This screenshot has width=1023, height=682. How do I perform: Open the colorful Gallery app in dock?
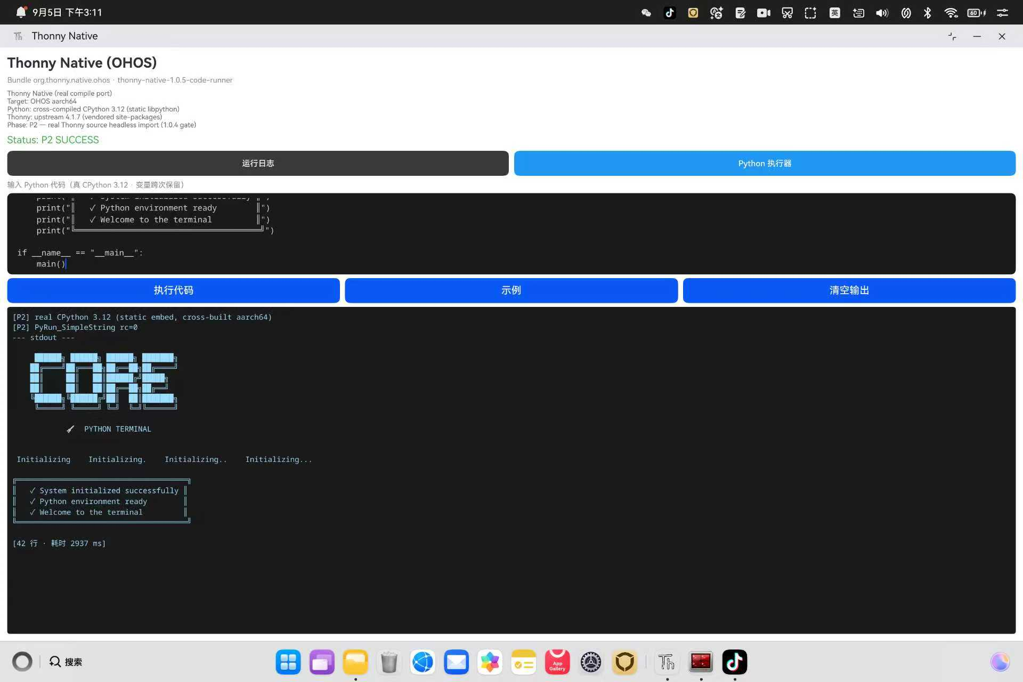click(x=490, y=662)
